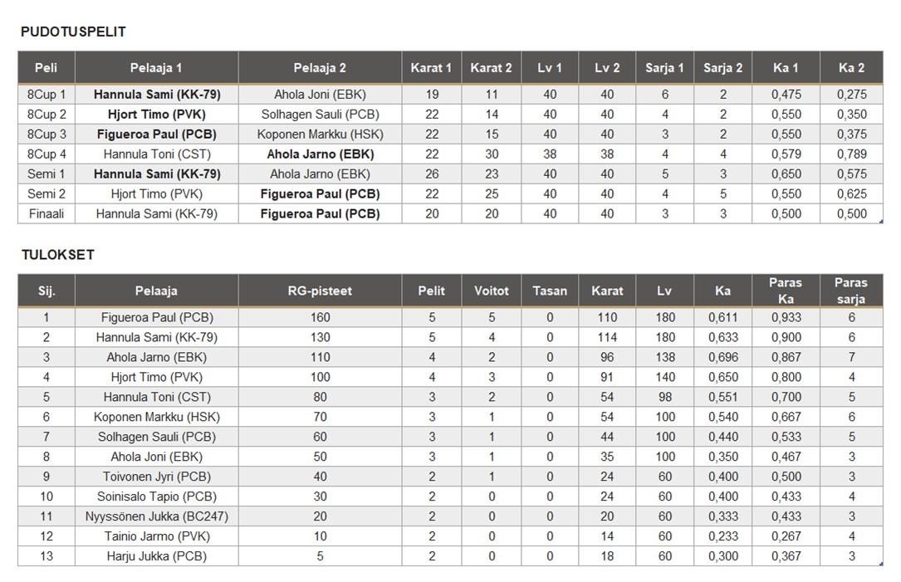Select the Pelaaja 1 column header
The height and width of the screenshot is (582, 901).
point(156,68)
